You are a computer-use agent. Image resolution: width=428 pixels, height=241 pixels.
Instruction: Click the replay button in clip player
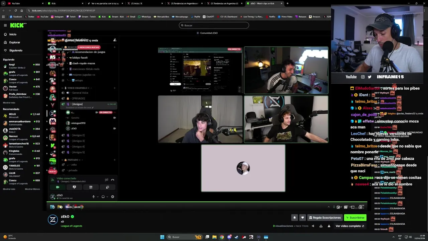53,207
